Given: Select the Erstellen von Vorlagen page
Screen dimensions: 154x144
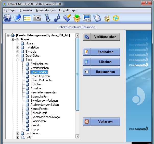Looking at the screenshot, I should pyautogui.click(x=44, y=101).
